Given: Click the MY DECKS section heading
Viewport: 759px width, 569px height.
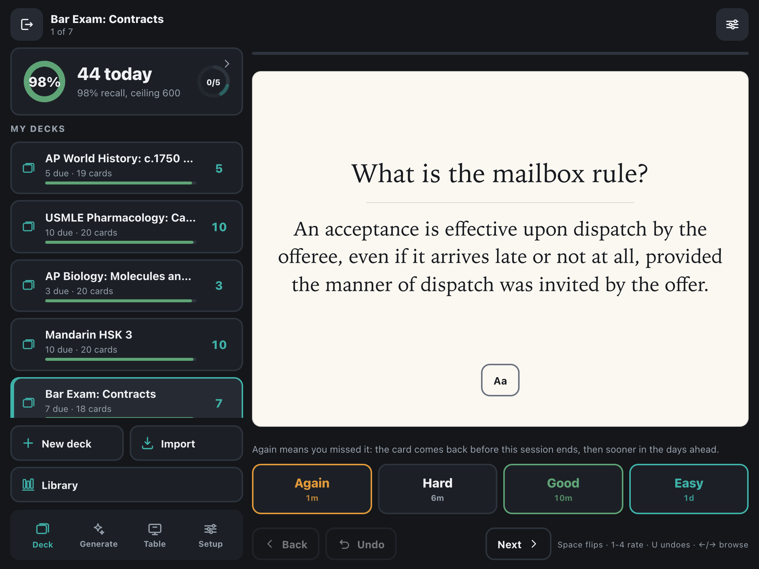Looking at the screenshot, I should click(38, 129).
